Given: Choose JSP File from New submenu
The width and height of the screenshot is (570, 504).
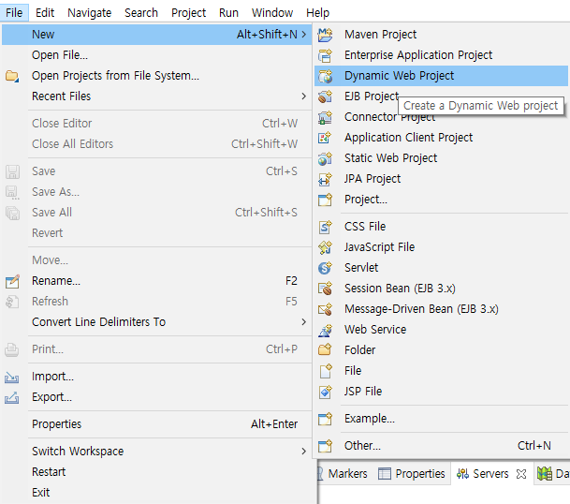Looking at the screenshot, I should tap(442, 392).
